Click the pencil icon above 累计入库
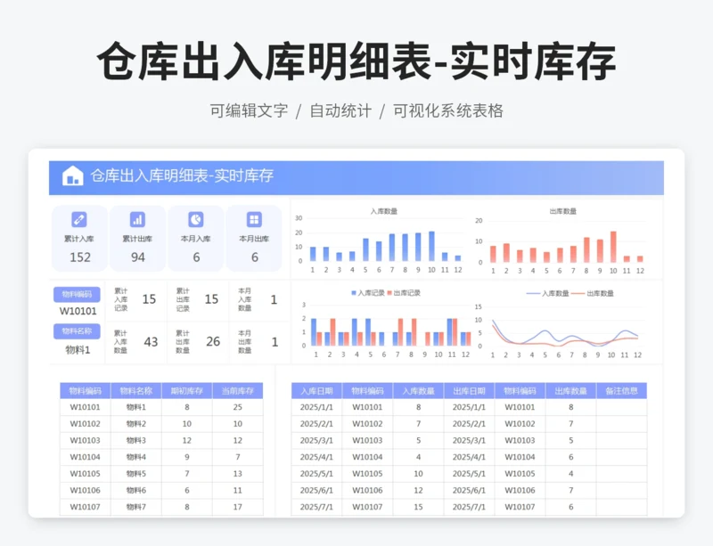This screenshot has height=546, width=713. coord(79,219)
